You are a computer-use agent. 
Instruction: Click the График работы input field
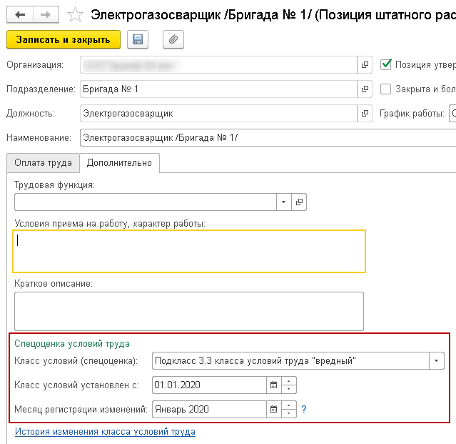point(452,114)
